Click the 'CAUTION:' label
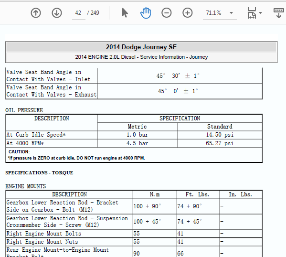This screenshot has width=286, height=257. pyautogui.click(x=19, y=152)
